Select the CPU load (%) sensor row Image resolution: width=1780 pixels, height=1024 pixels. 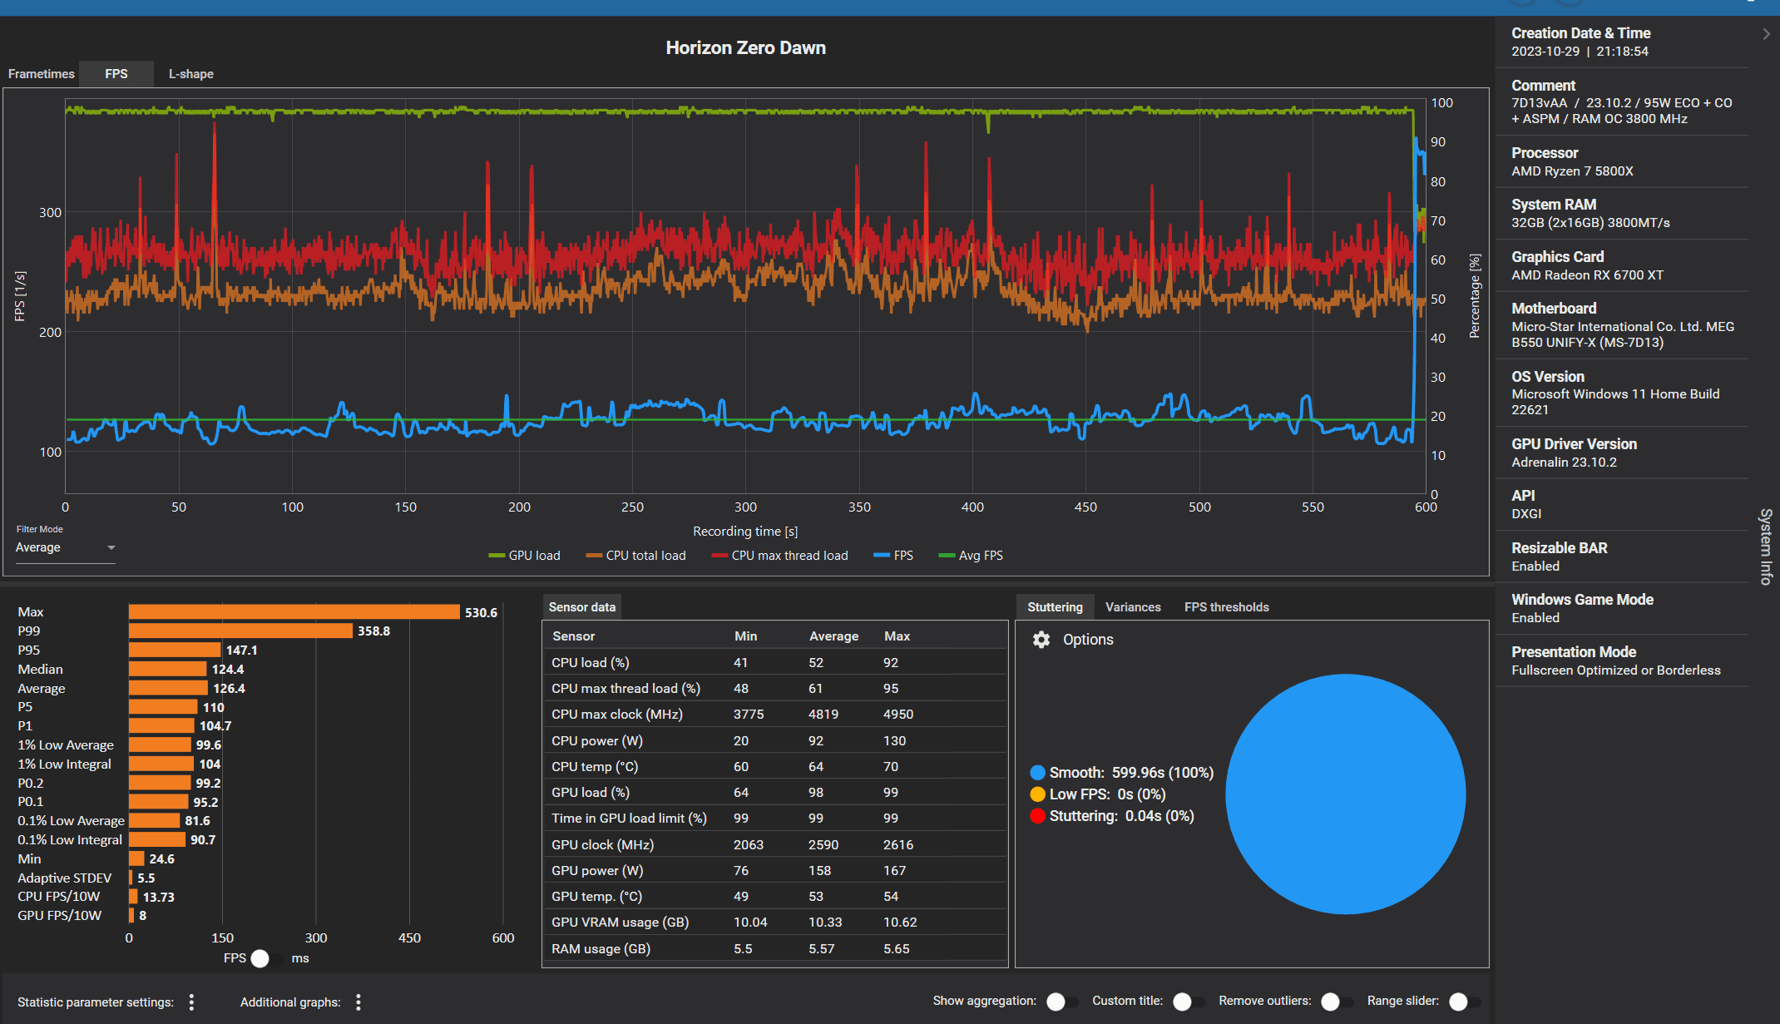774,663
